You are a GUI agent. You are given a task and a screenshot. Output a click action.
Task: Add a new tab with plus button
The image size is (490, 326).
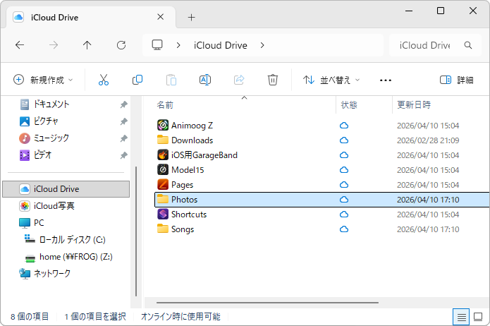[191, 17]
